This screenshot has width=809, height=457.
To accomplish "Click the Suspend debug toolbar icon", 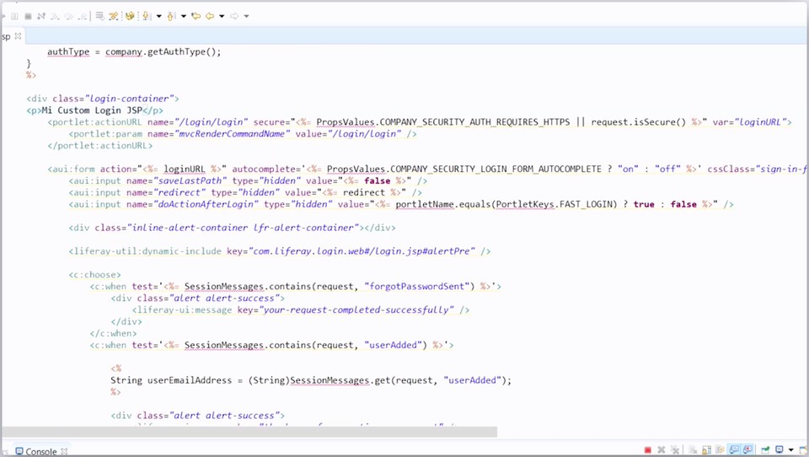I will coord(14,16).
